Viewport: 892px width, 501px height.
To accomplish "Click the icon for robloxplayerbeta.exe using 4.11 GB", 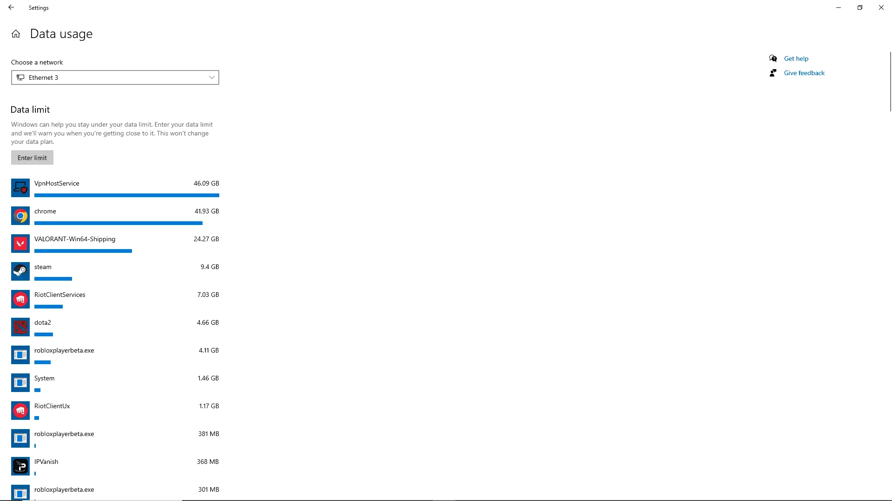I will tap(20, 355).
